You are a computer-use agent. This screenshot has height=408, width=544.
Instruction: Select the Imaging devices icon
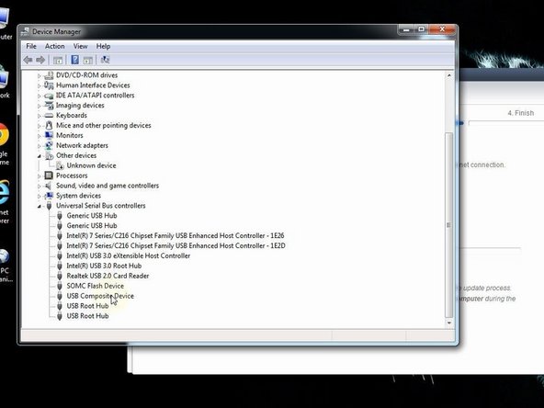point(49,106)
